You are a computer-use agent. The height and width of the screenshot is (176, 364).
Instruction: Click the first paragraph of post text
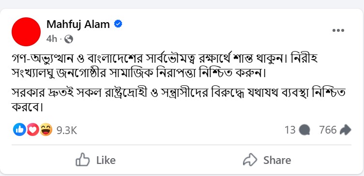tap(165, 66)
